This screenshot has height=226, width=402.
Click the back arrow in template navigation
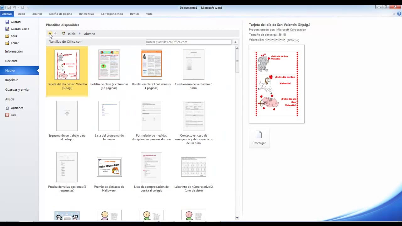[50, 34]
